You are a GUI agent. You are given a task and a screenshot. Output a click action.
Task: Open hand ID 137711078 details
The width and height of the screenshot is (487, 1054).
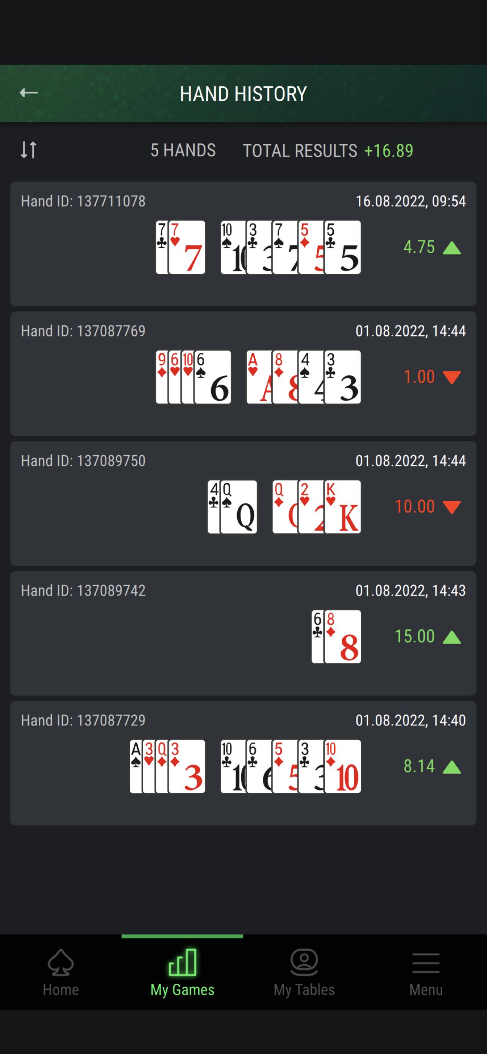click(243, 244)
